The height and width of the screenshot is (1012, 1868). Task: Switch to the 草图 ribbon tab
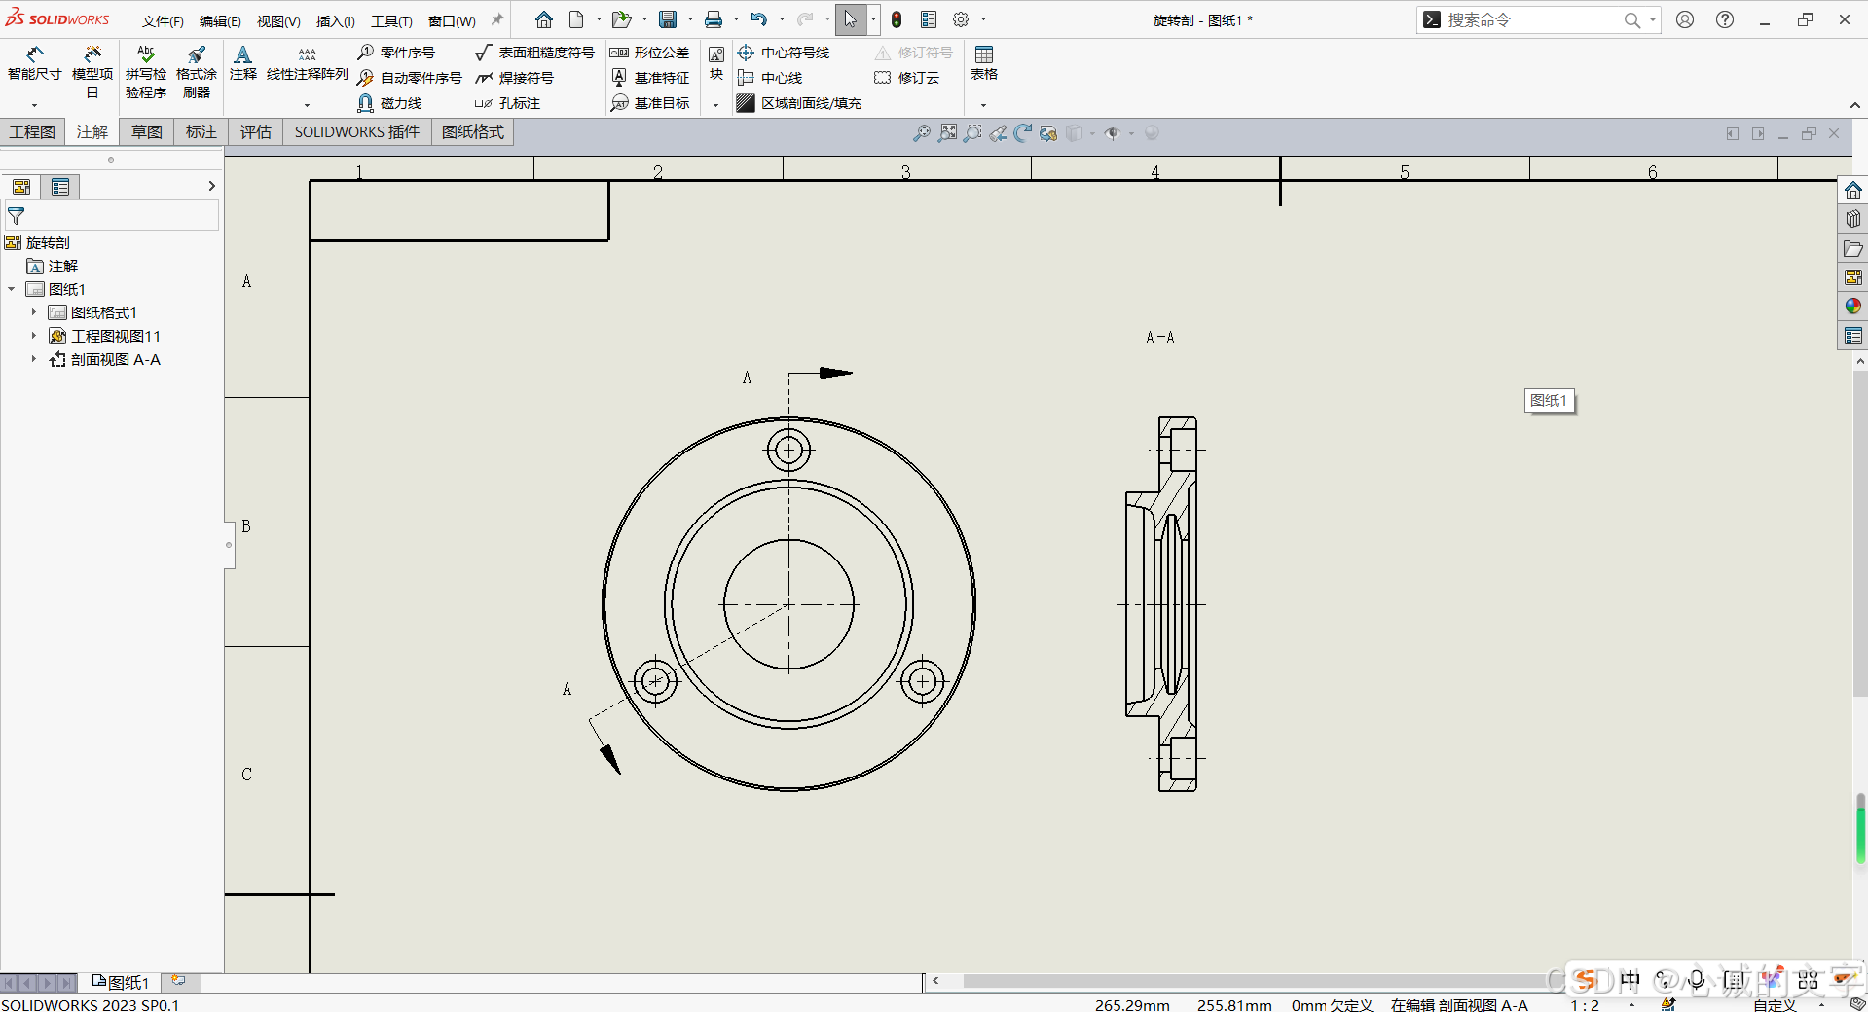tap(147, 132)
